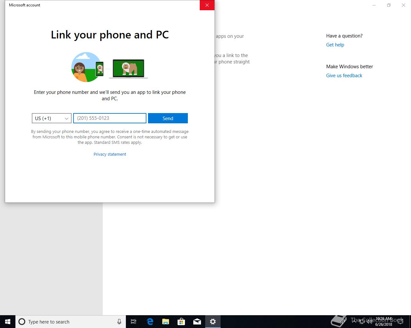Open File Explorer from the taskbar
This screenshot has width=411, height=328.
(x=165, y=322)
